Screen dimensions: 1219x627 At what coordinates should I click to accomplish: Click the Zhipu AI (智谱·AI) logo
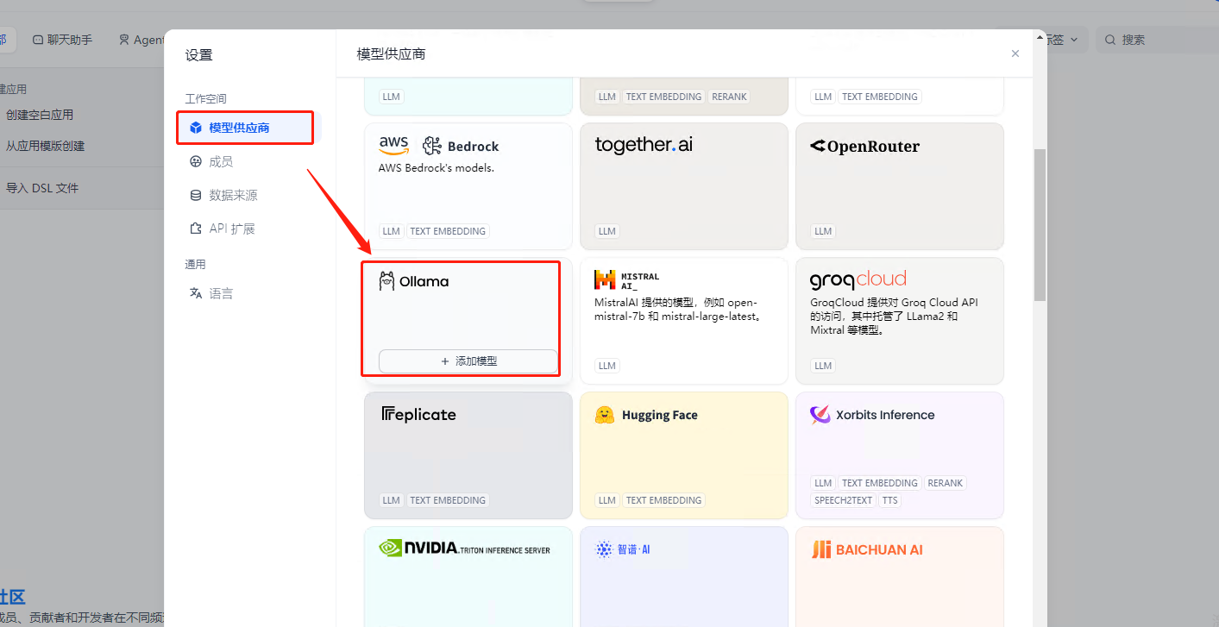(622, 549)
